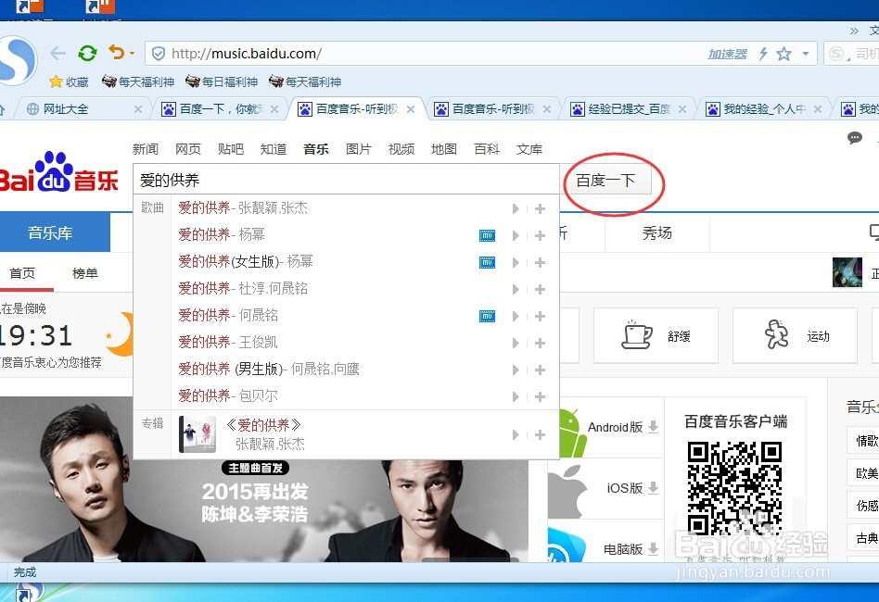Open the 每日福利神 bookmark
The width and height of the screenshot is (879, 602).
click(x=222, y=82)
